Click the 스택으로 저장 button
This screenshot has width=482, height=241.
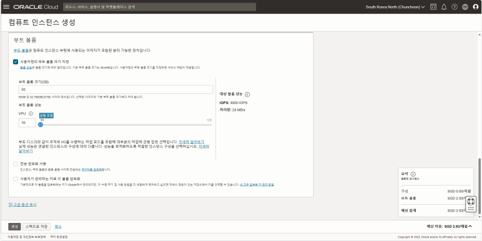click(x=36, y=227)
